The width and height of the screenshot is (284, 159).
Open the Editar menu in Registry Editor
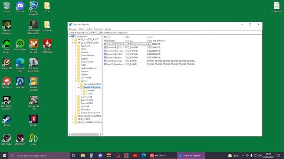(x=81, y=29)
